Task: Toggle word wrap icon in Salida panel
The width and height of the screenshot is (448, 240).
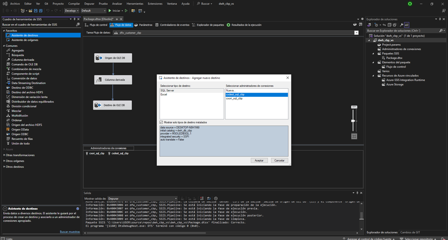Action: coord(209,198)
